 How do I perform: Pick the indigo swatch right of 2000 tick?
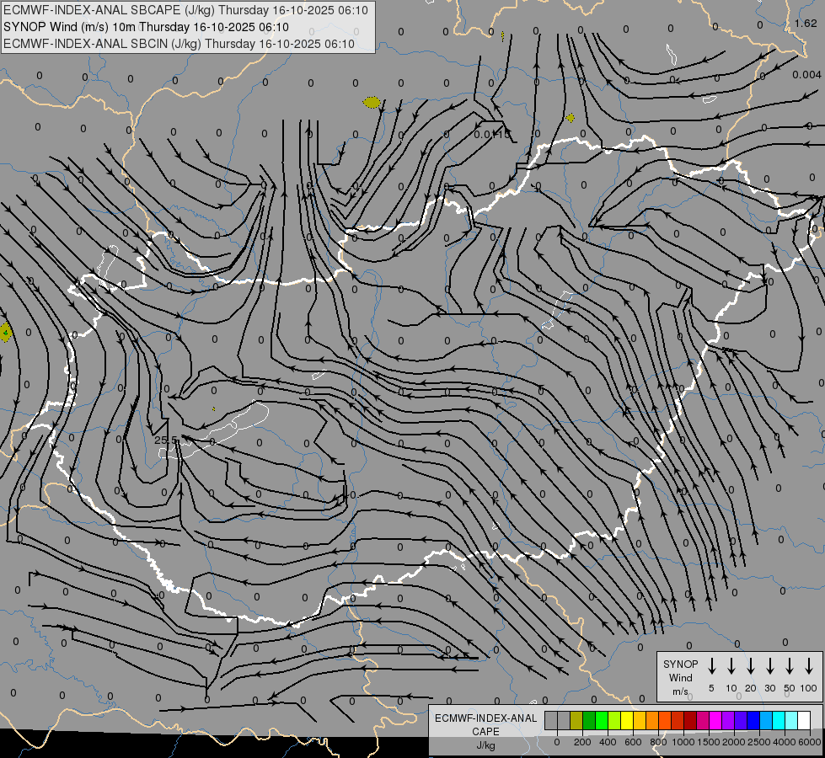(x=740, y=720)
